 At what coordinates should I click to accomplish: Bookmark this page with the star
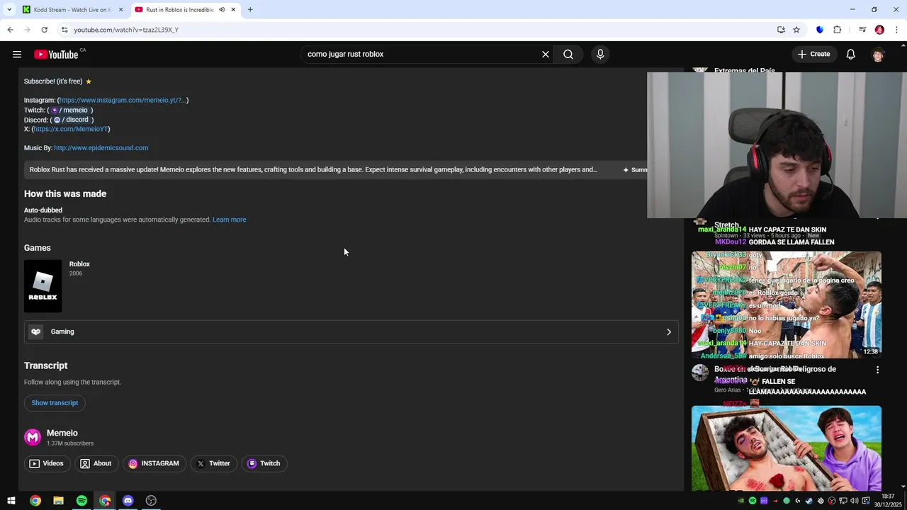point(796,30)
